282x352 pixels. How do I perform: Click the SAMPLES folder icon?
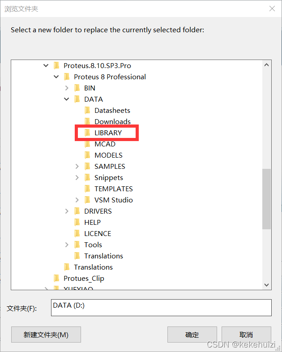click(x=87, y=166)
